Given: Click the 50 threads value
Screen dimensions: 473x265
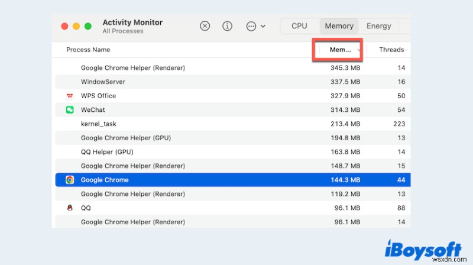Looking at the screenshot, I should coord(401,96).
